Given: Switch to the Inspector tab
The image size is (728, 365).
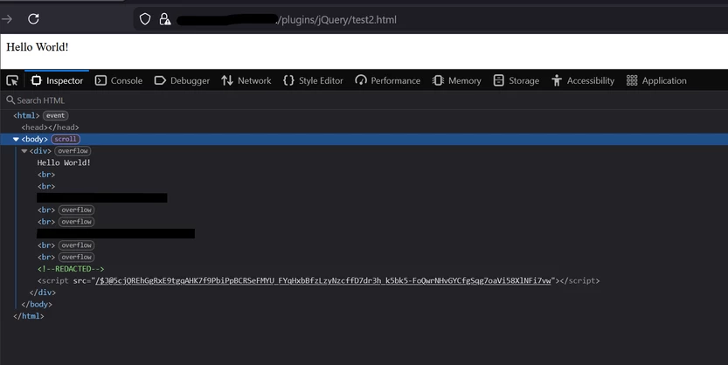Looking at the screenshot, I should point(57,80).
